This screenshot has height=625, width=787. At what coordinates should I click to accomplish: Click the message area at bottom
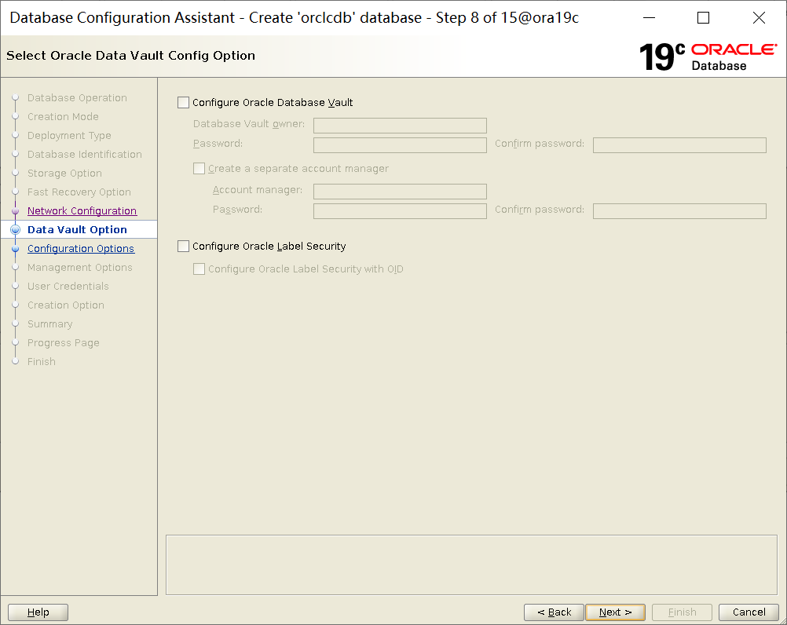tap(471, 565)
